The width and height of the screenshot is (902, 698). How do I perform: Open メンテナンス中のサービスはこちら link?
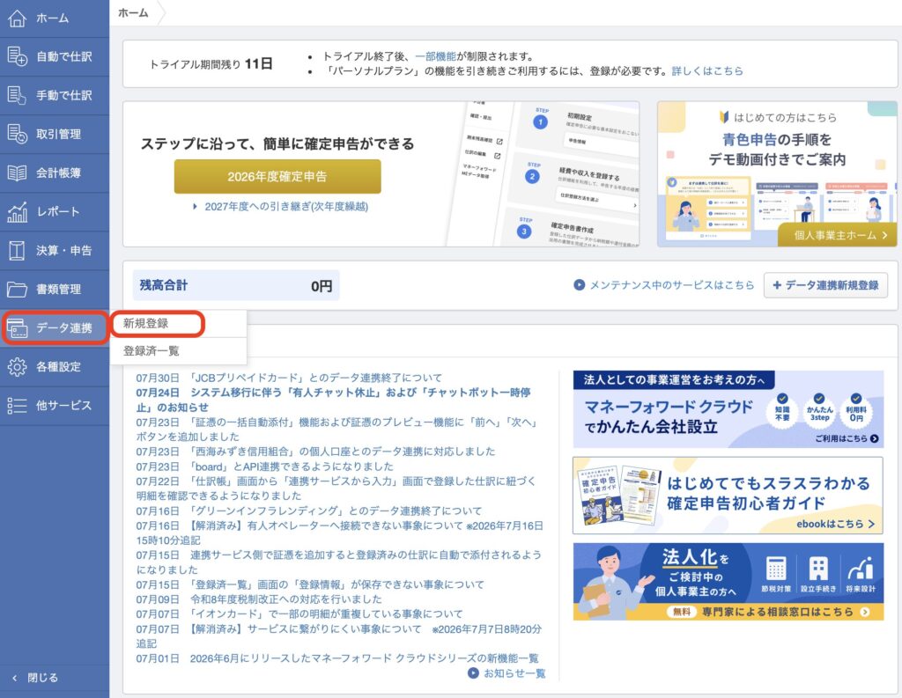(671, 284)
